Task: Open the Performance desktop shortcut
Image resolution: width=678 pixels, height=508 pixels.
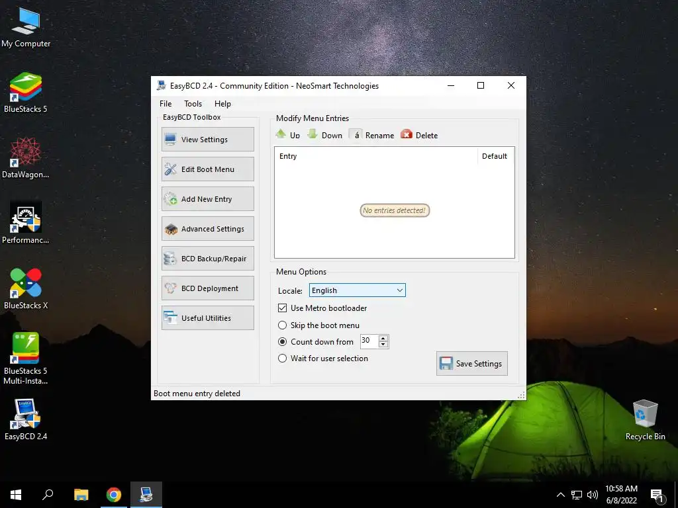Action: [26, 224]
